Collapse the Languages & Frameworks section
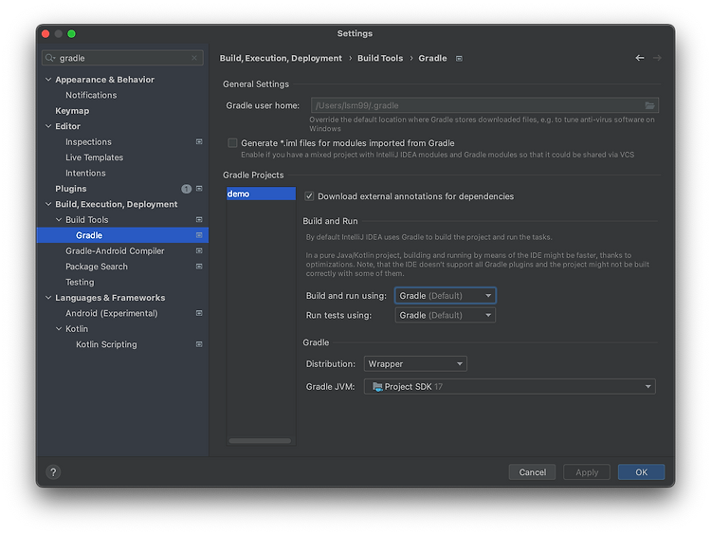711x535 pixels. (x=48, y=298)
